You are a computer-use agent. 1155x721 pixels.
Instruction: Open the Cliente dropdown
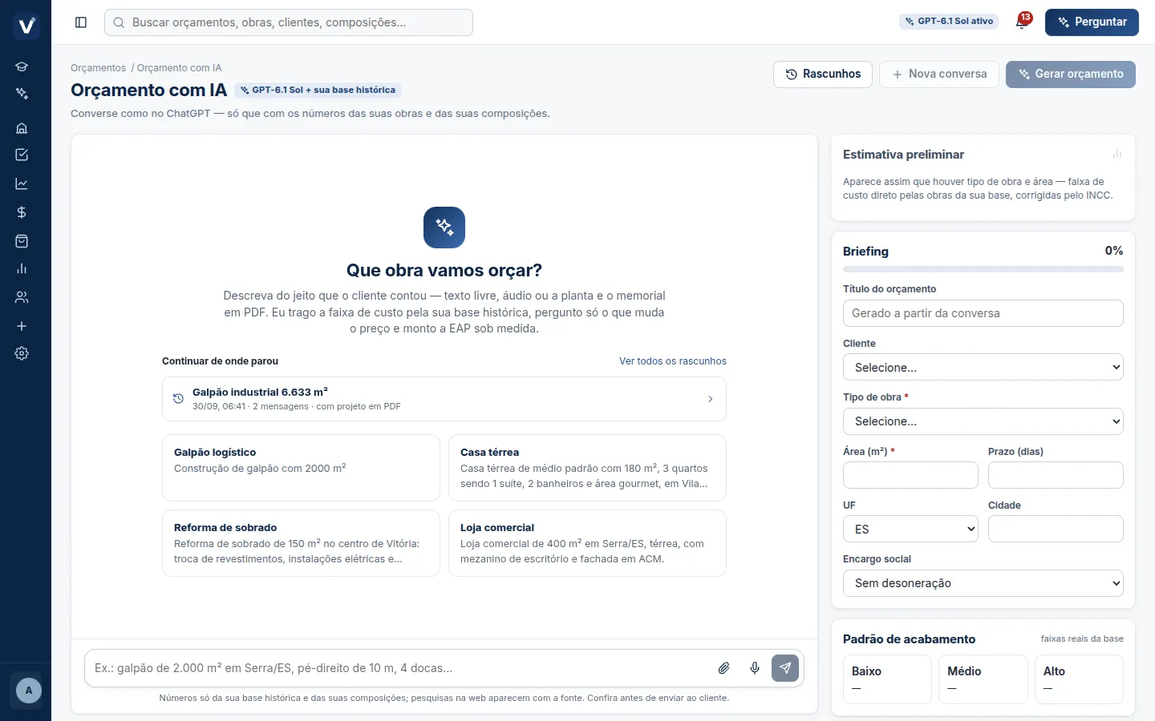983,368
